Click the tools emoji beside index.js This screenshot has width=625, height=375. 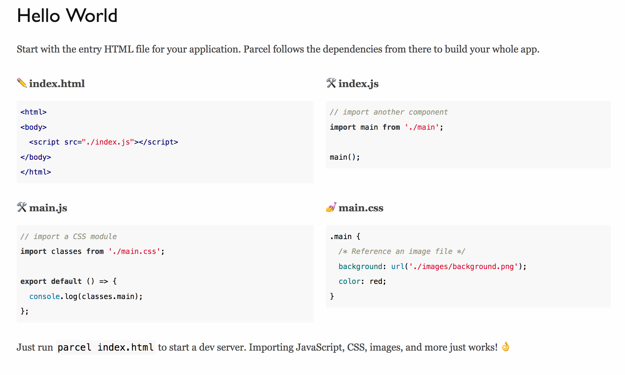pyautogui.click(x=331, y=83)
